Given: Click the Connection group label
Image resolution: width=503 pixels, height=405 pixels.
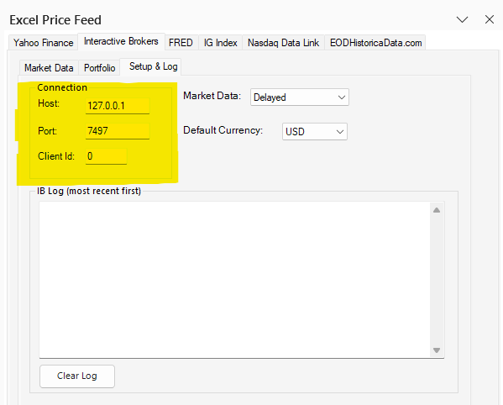Looking at the screenshot, I should coord(62,87).
